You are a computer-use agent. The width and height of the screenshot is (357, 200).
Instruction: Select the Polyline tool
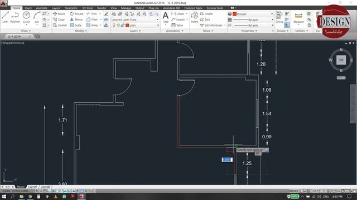pos(15,17)
